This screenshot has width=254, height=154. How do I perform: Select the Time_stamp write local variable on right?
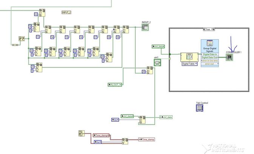pos(146,139)
